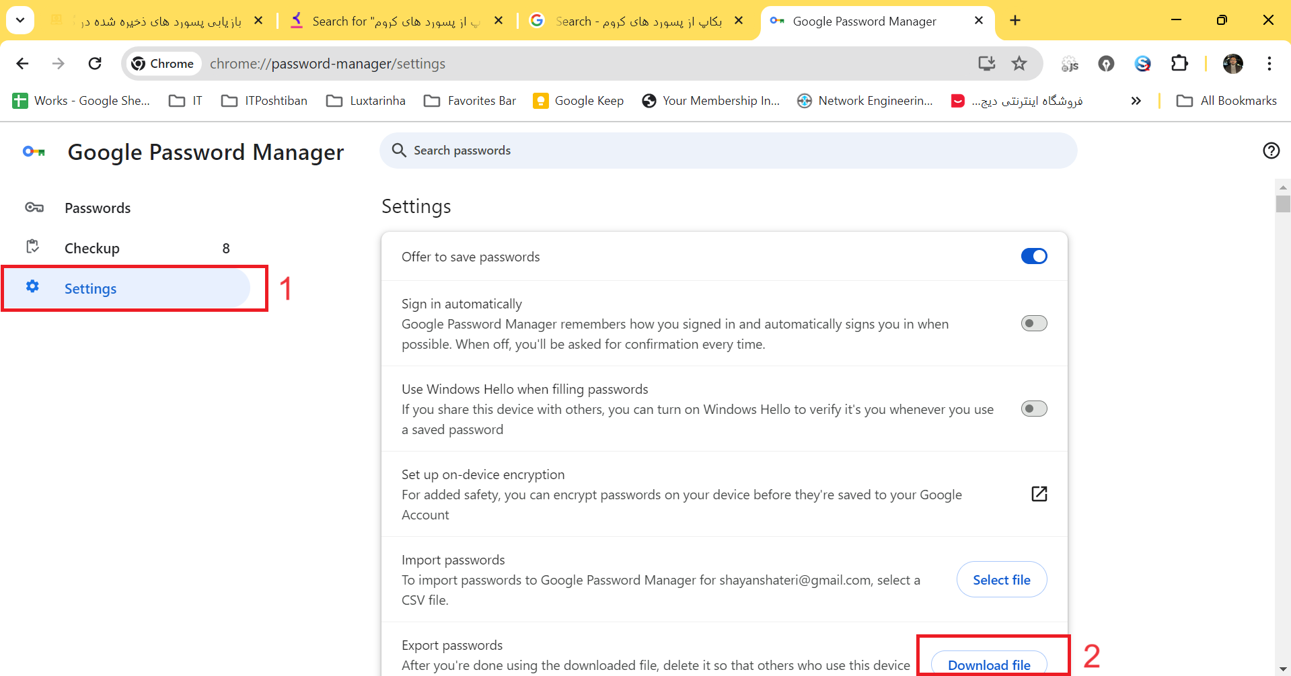Click the page scrollbar up arrow
This screenshot has width=1291, height=676.
pos(1283,187)
